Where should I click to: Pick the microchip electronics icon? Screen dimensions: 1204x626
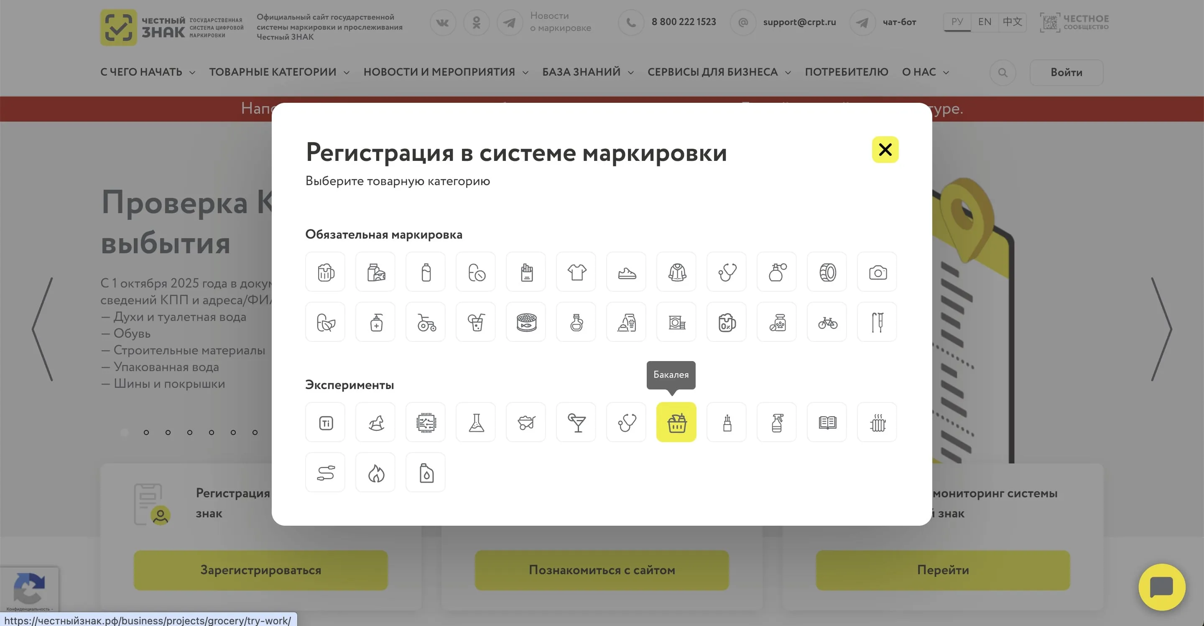426,422
